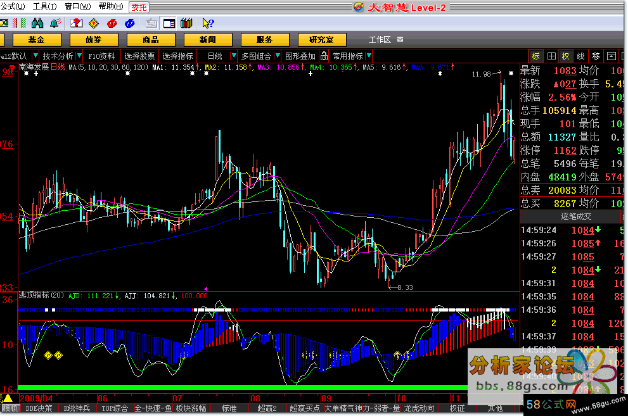Switch to the 板块涨幅 tab

tap(191, 408)
